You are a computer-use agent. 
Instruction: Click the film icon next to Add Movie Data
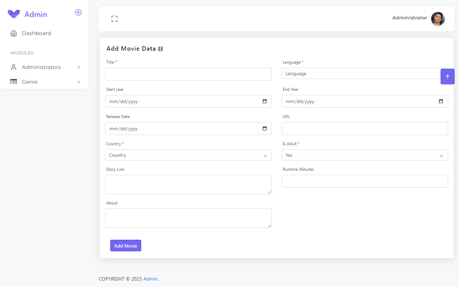(x=160, y=49)
